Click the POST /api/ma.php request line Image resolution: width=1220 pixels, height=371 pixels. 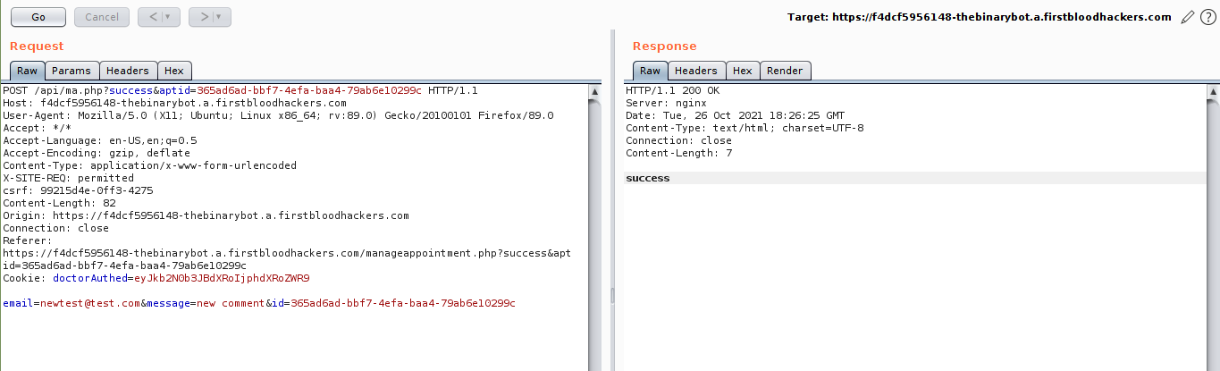tap(240, 90)
